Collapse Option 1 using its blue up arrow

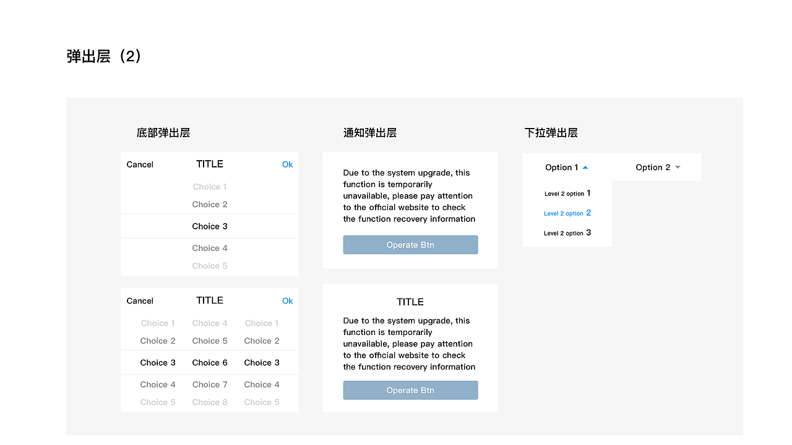point(585,167)
